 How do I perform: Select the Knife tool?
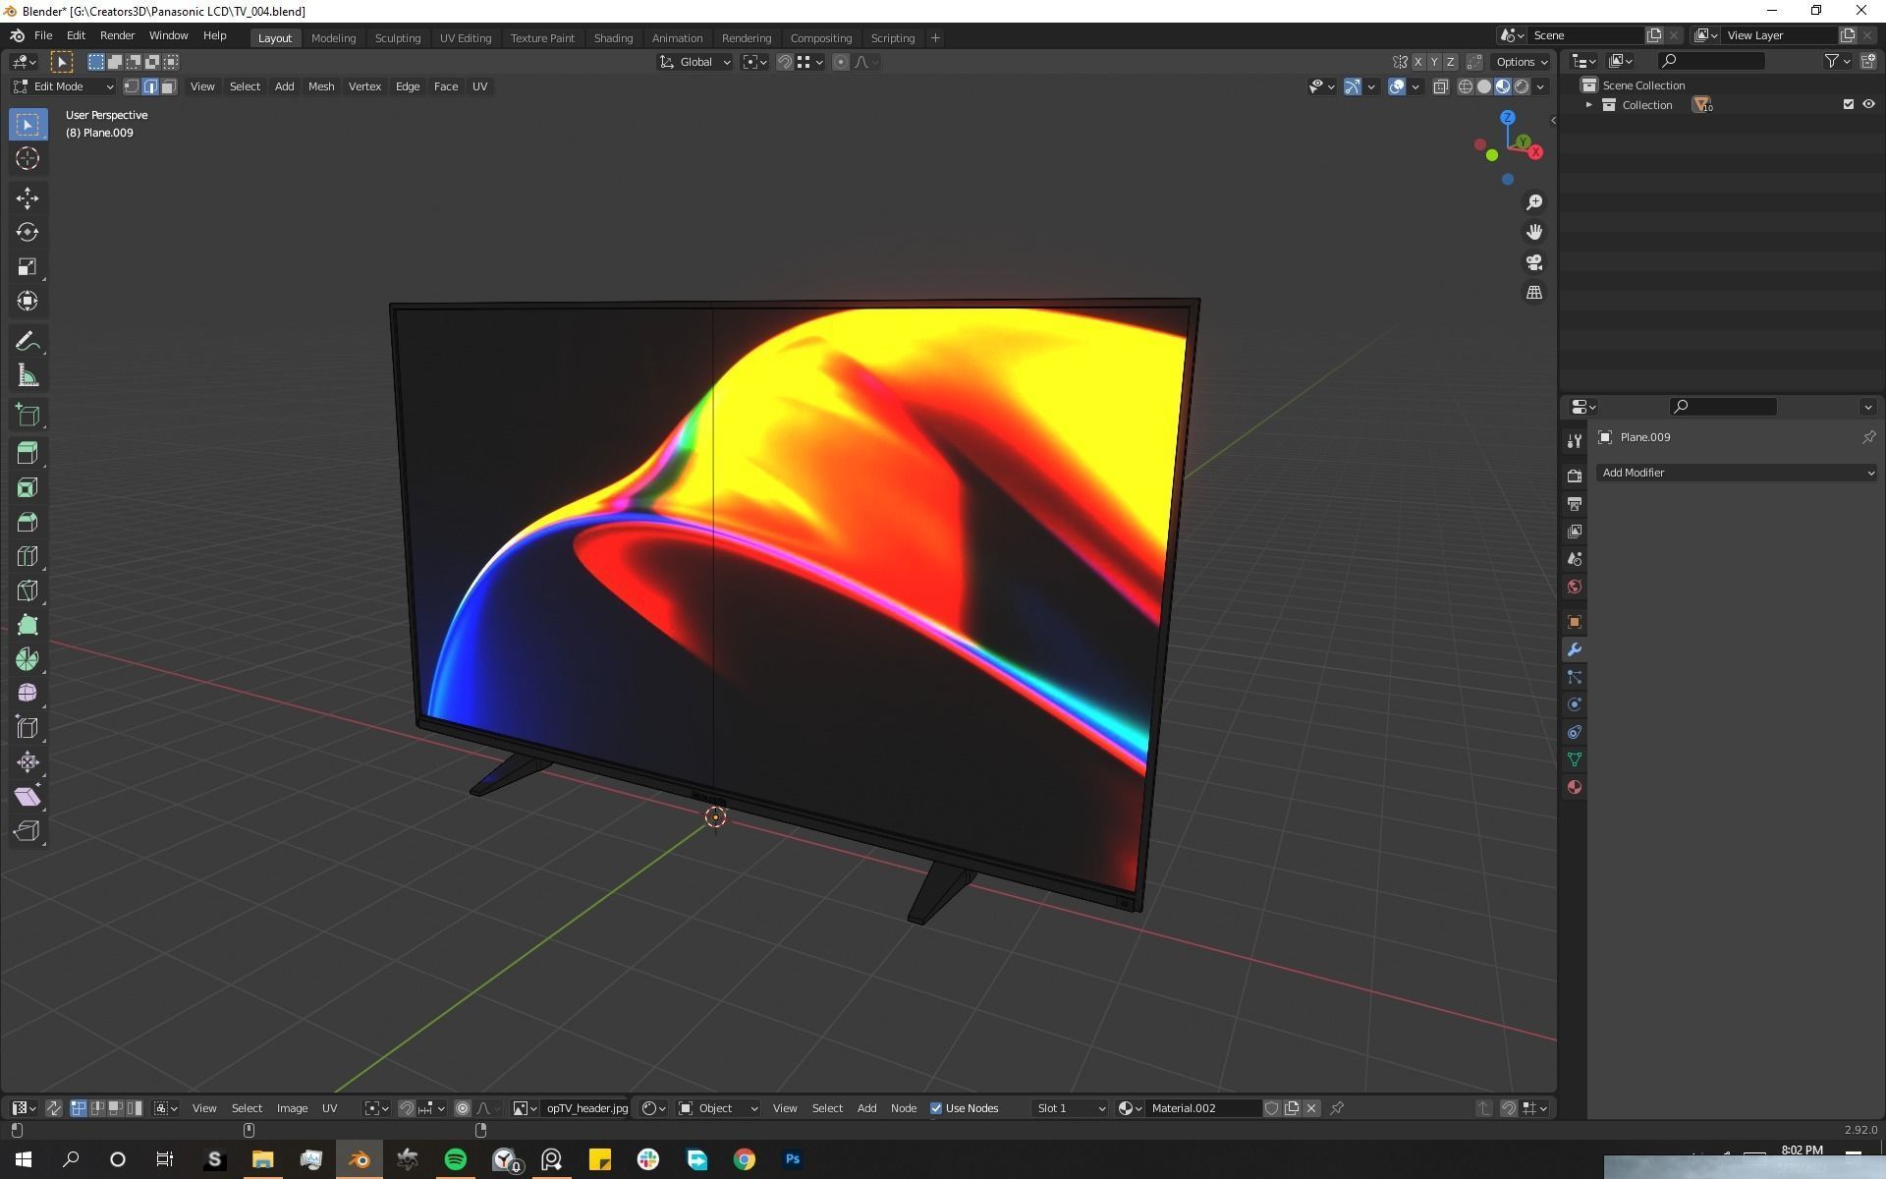click(x=28, y=590)
